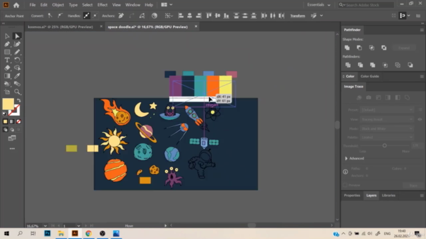Set fill mode to Color
This screenshot has height=239, width=426.
5,121
